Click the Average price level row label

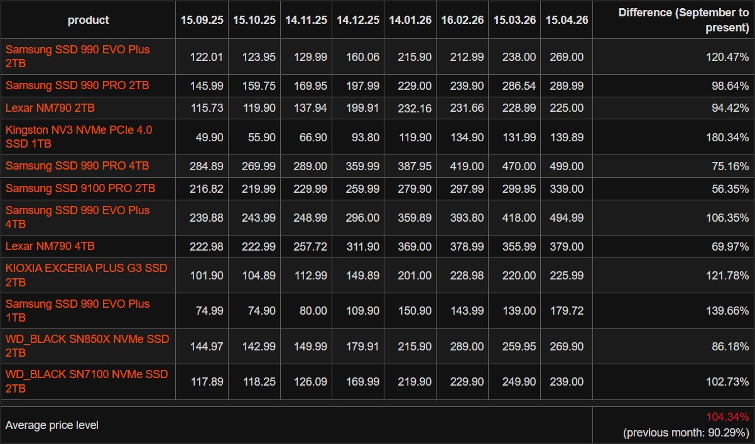52,425
